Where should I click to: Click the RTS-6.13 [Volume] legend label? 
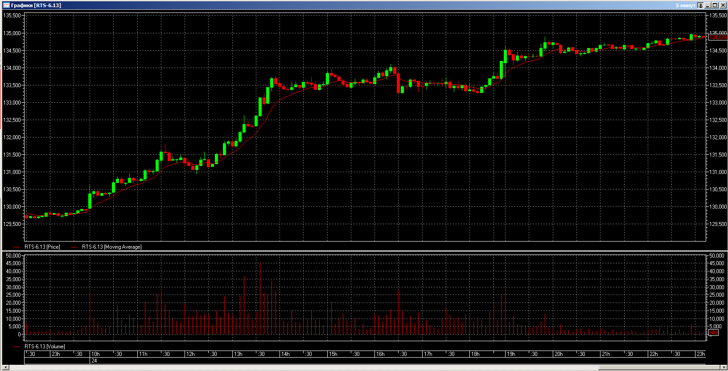(45, 347)
